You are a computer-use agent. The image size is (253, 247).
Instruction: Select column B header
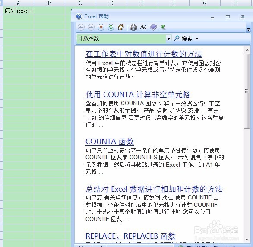(x=49, y=3)
